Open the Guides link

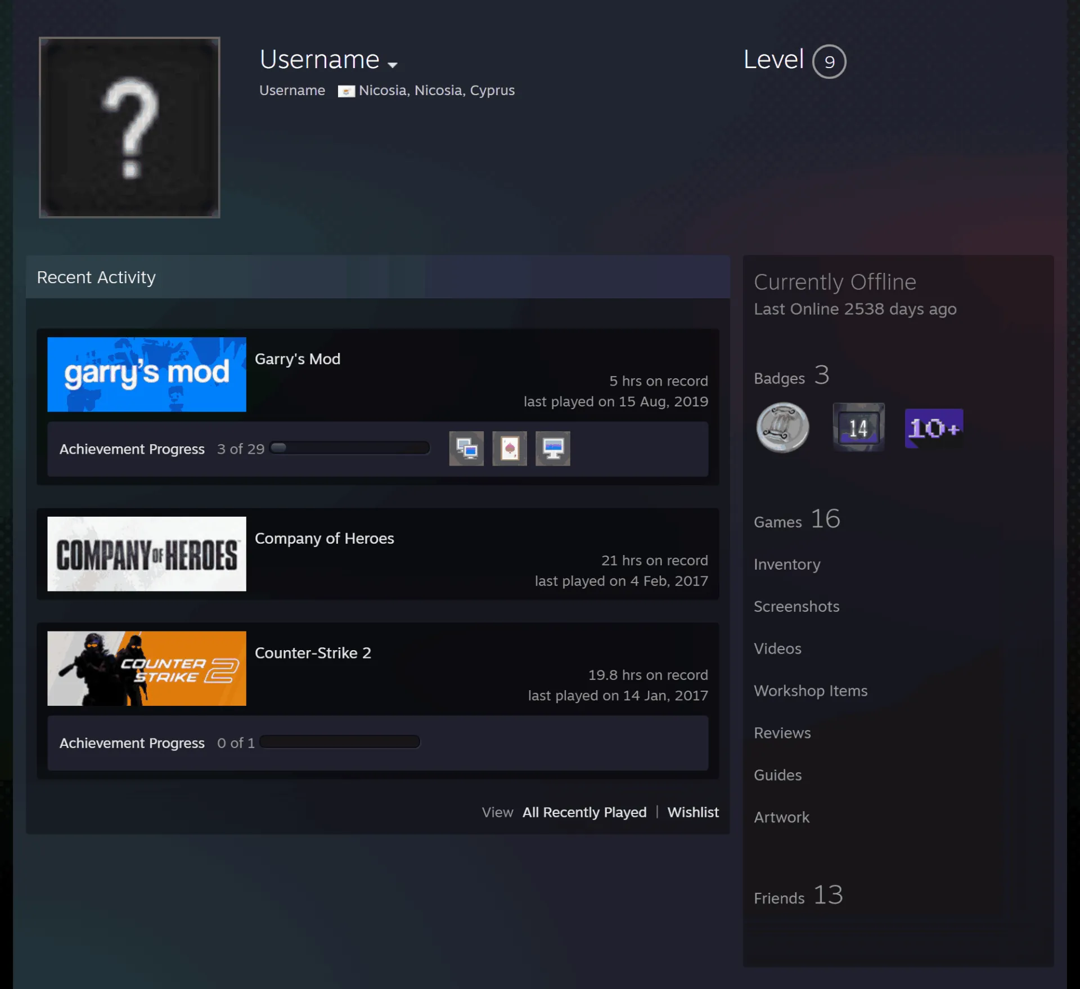777,775
